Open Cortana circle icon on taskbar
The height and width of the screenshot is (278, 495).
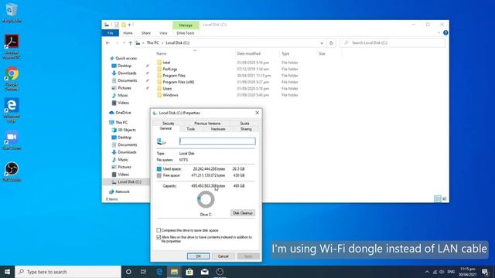pyautogui.click(x=128, y=272)
